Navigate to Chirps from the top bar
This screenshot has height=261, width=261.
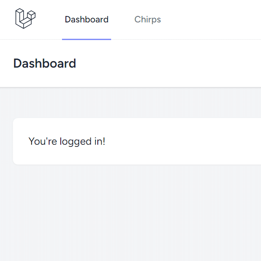point(147,20)
